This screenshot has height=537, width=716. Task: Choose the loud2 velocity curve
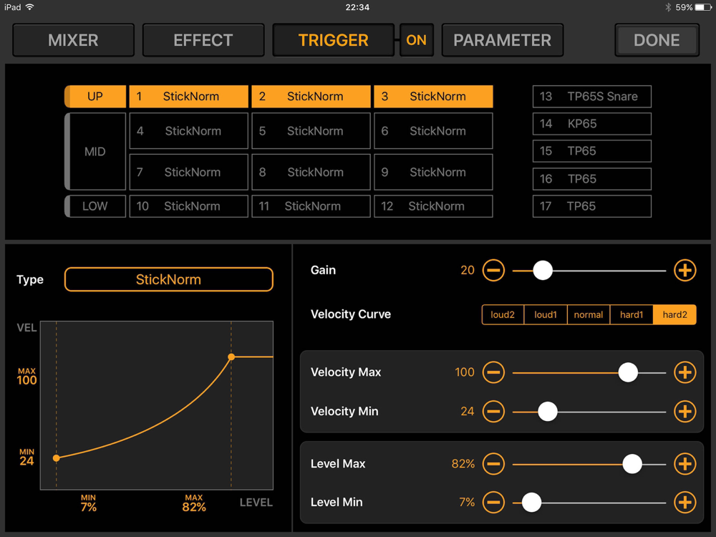click(x=503, y=314)
